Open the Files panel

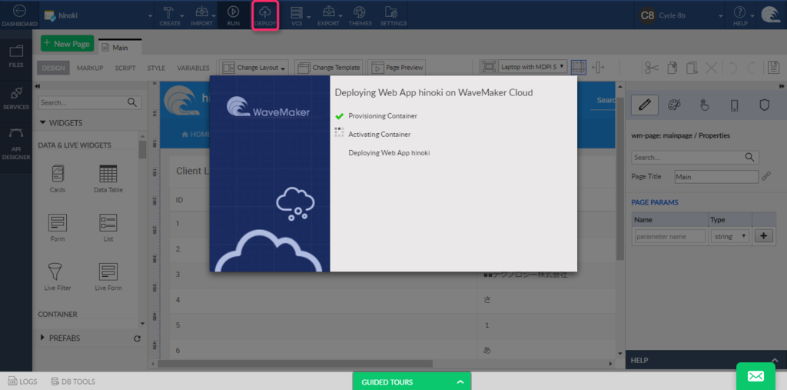[16, 56]
